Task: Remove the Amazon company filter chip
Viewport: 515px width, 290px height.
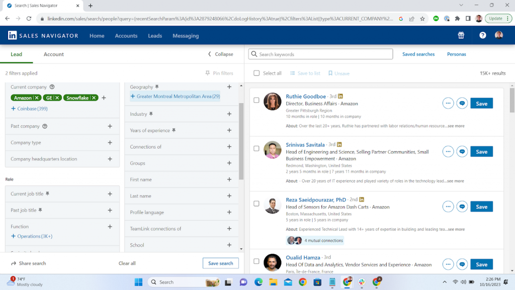Action: pos(37,98)
